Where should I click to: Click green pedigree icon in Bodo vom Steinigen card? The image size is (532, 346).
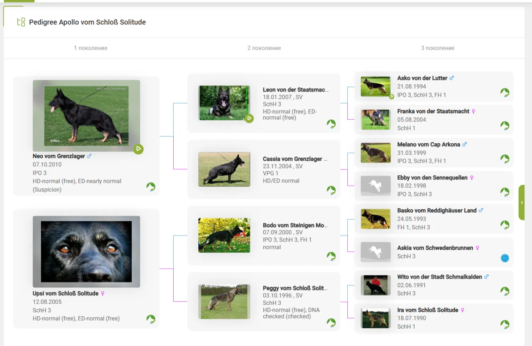[x=331, y=256]
